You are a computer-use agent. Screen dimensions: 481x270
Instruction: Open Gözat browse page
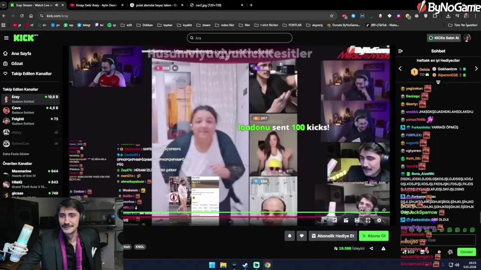17,64
